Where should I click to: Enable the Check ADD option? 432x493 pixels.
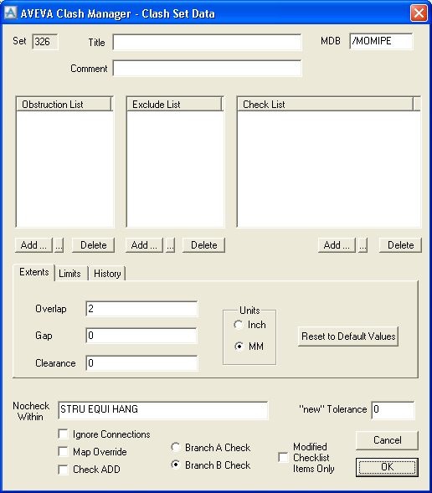[x=63, y=470]
